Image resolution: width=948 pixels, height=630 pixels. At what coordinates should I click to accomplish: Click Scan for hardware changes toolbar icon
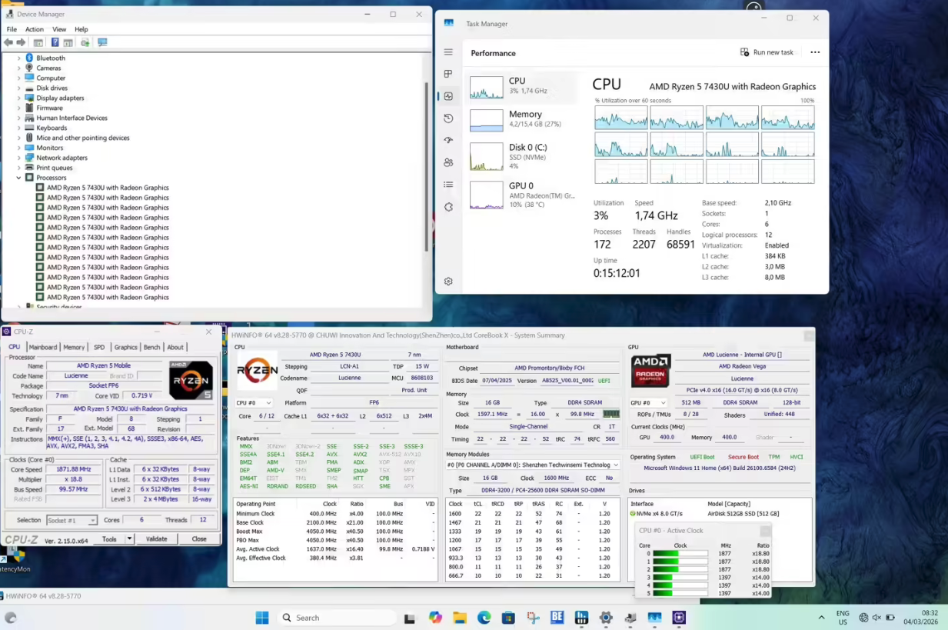pyautogui.click(x=101, y=42)
